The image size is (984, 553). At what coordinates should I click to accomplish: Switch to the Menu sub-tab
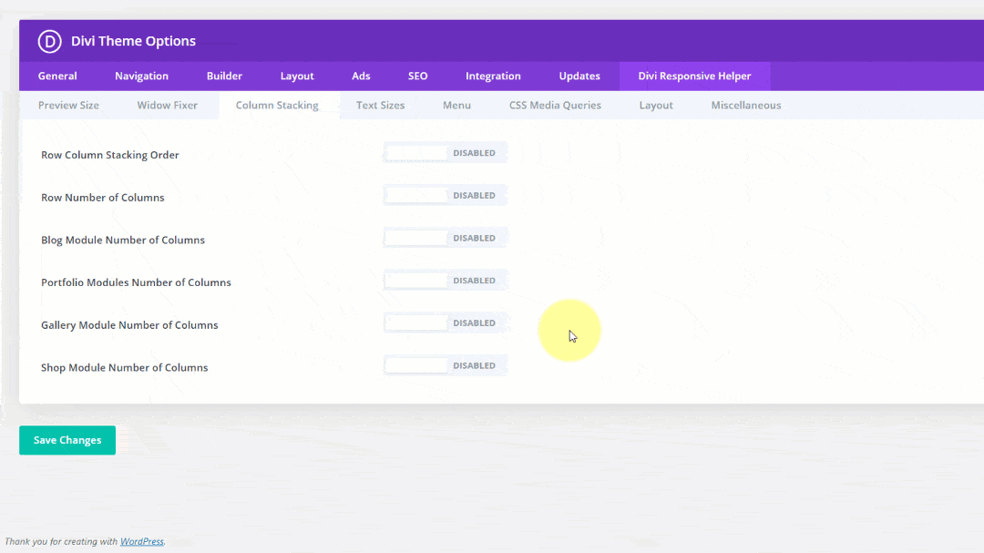[456, 106]
